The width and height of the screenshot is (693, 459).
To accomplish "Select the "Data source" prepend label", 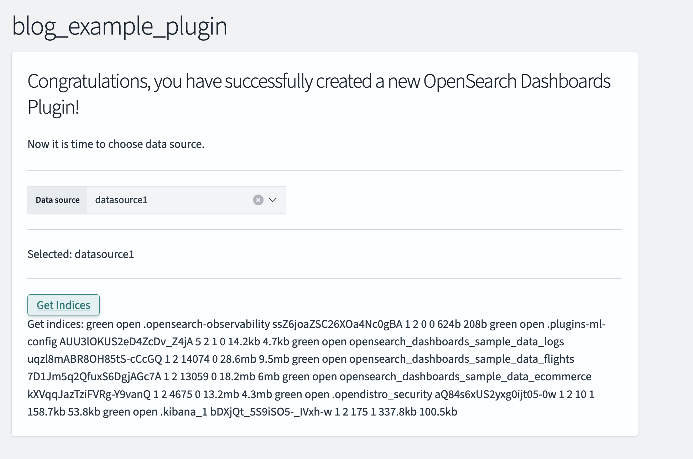I will [57, 200].
